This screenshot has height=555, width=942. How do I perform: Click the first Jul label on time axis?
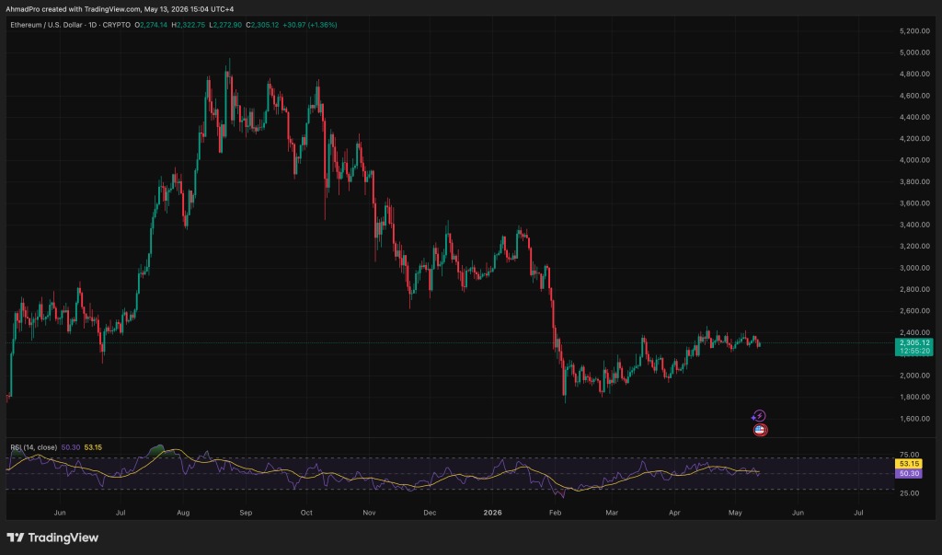click(121, 513)
